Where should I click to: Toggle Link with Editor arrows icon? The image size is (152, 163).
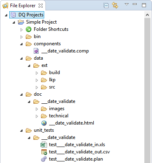tap(115, 5)
